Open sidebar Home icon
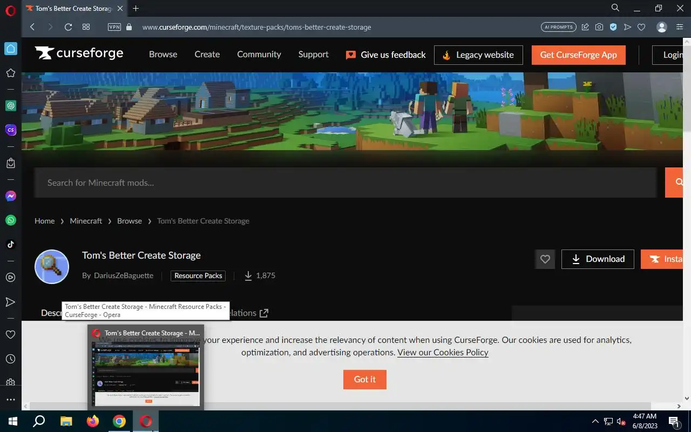 coord(10,49)
